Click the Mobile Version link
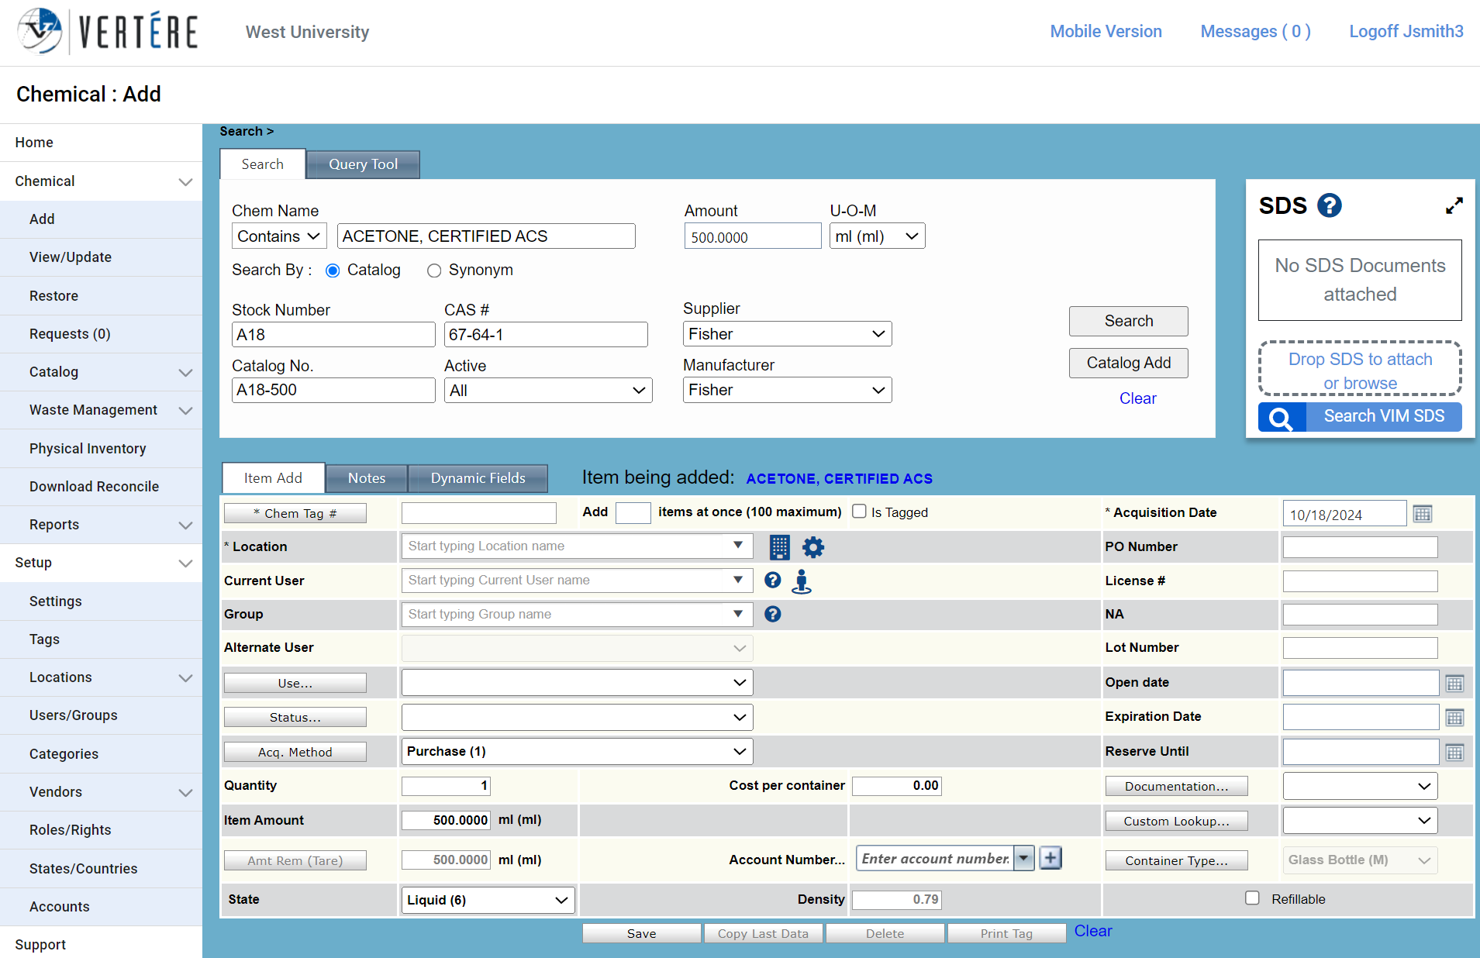1480x958 pixels. pyautogui.click(x=1106, y=32)
